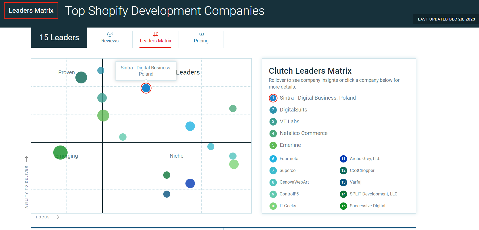Open the Superco company link
Screen dimensions: 479x230
(287, 170)
